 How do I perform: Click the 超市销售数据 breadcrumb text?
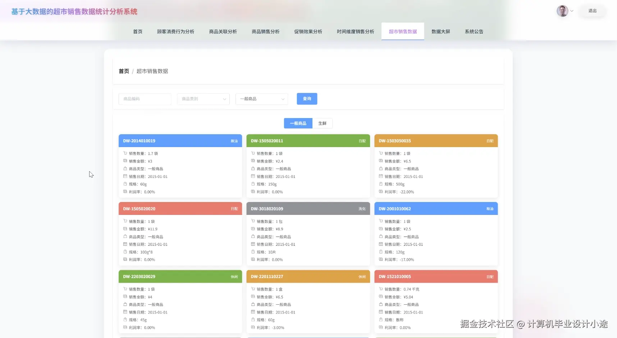pos(152,71)
